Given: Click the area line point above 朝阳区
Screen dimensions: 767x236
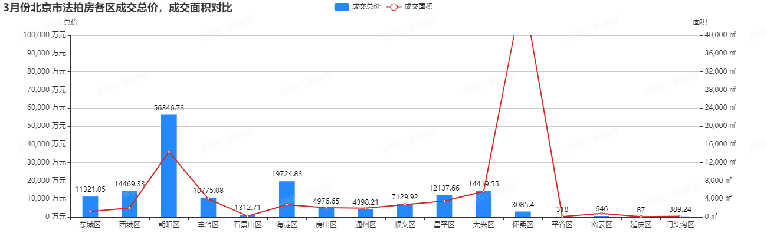Looking at the screenshot, I should point(169,152).
